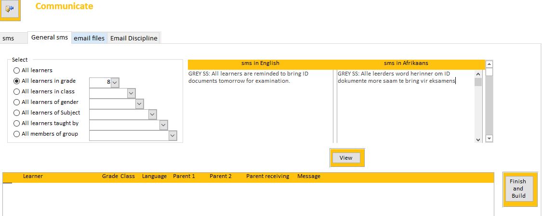Switch to Email Discipline tab

coord(133,38)
